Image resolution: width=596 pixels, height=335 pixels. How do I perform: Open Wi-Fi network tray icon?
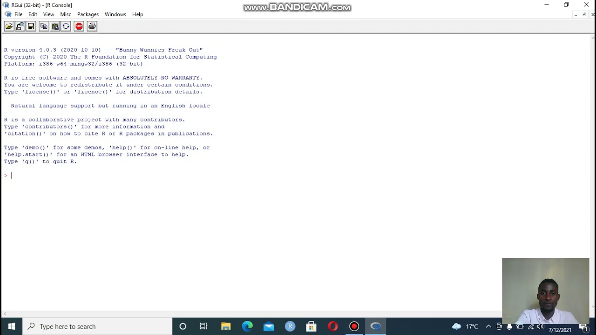pyautogui.click(x=531, y=327)
